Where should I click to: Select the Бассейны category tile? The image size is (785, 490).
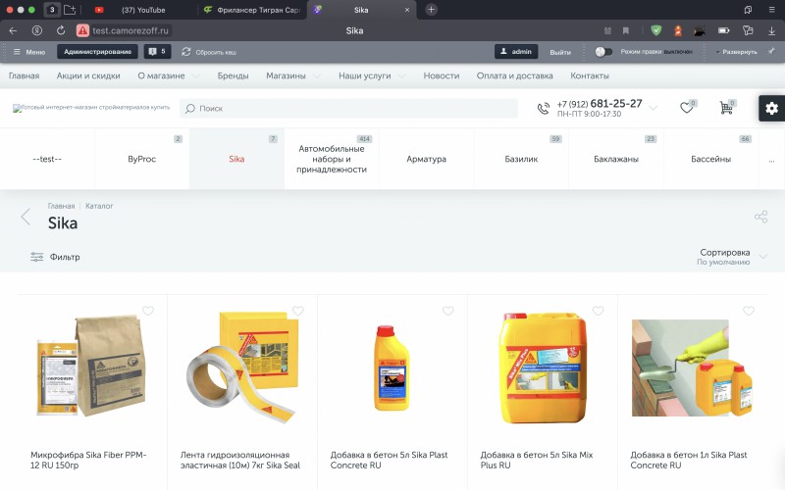point(710,159)
